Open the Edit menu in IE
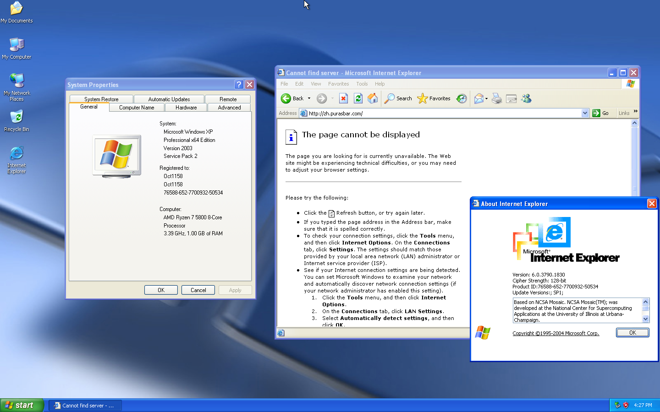The image size is (660, 412). click(299, 84)
